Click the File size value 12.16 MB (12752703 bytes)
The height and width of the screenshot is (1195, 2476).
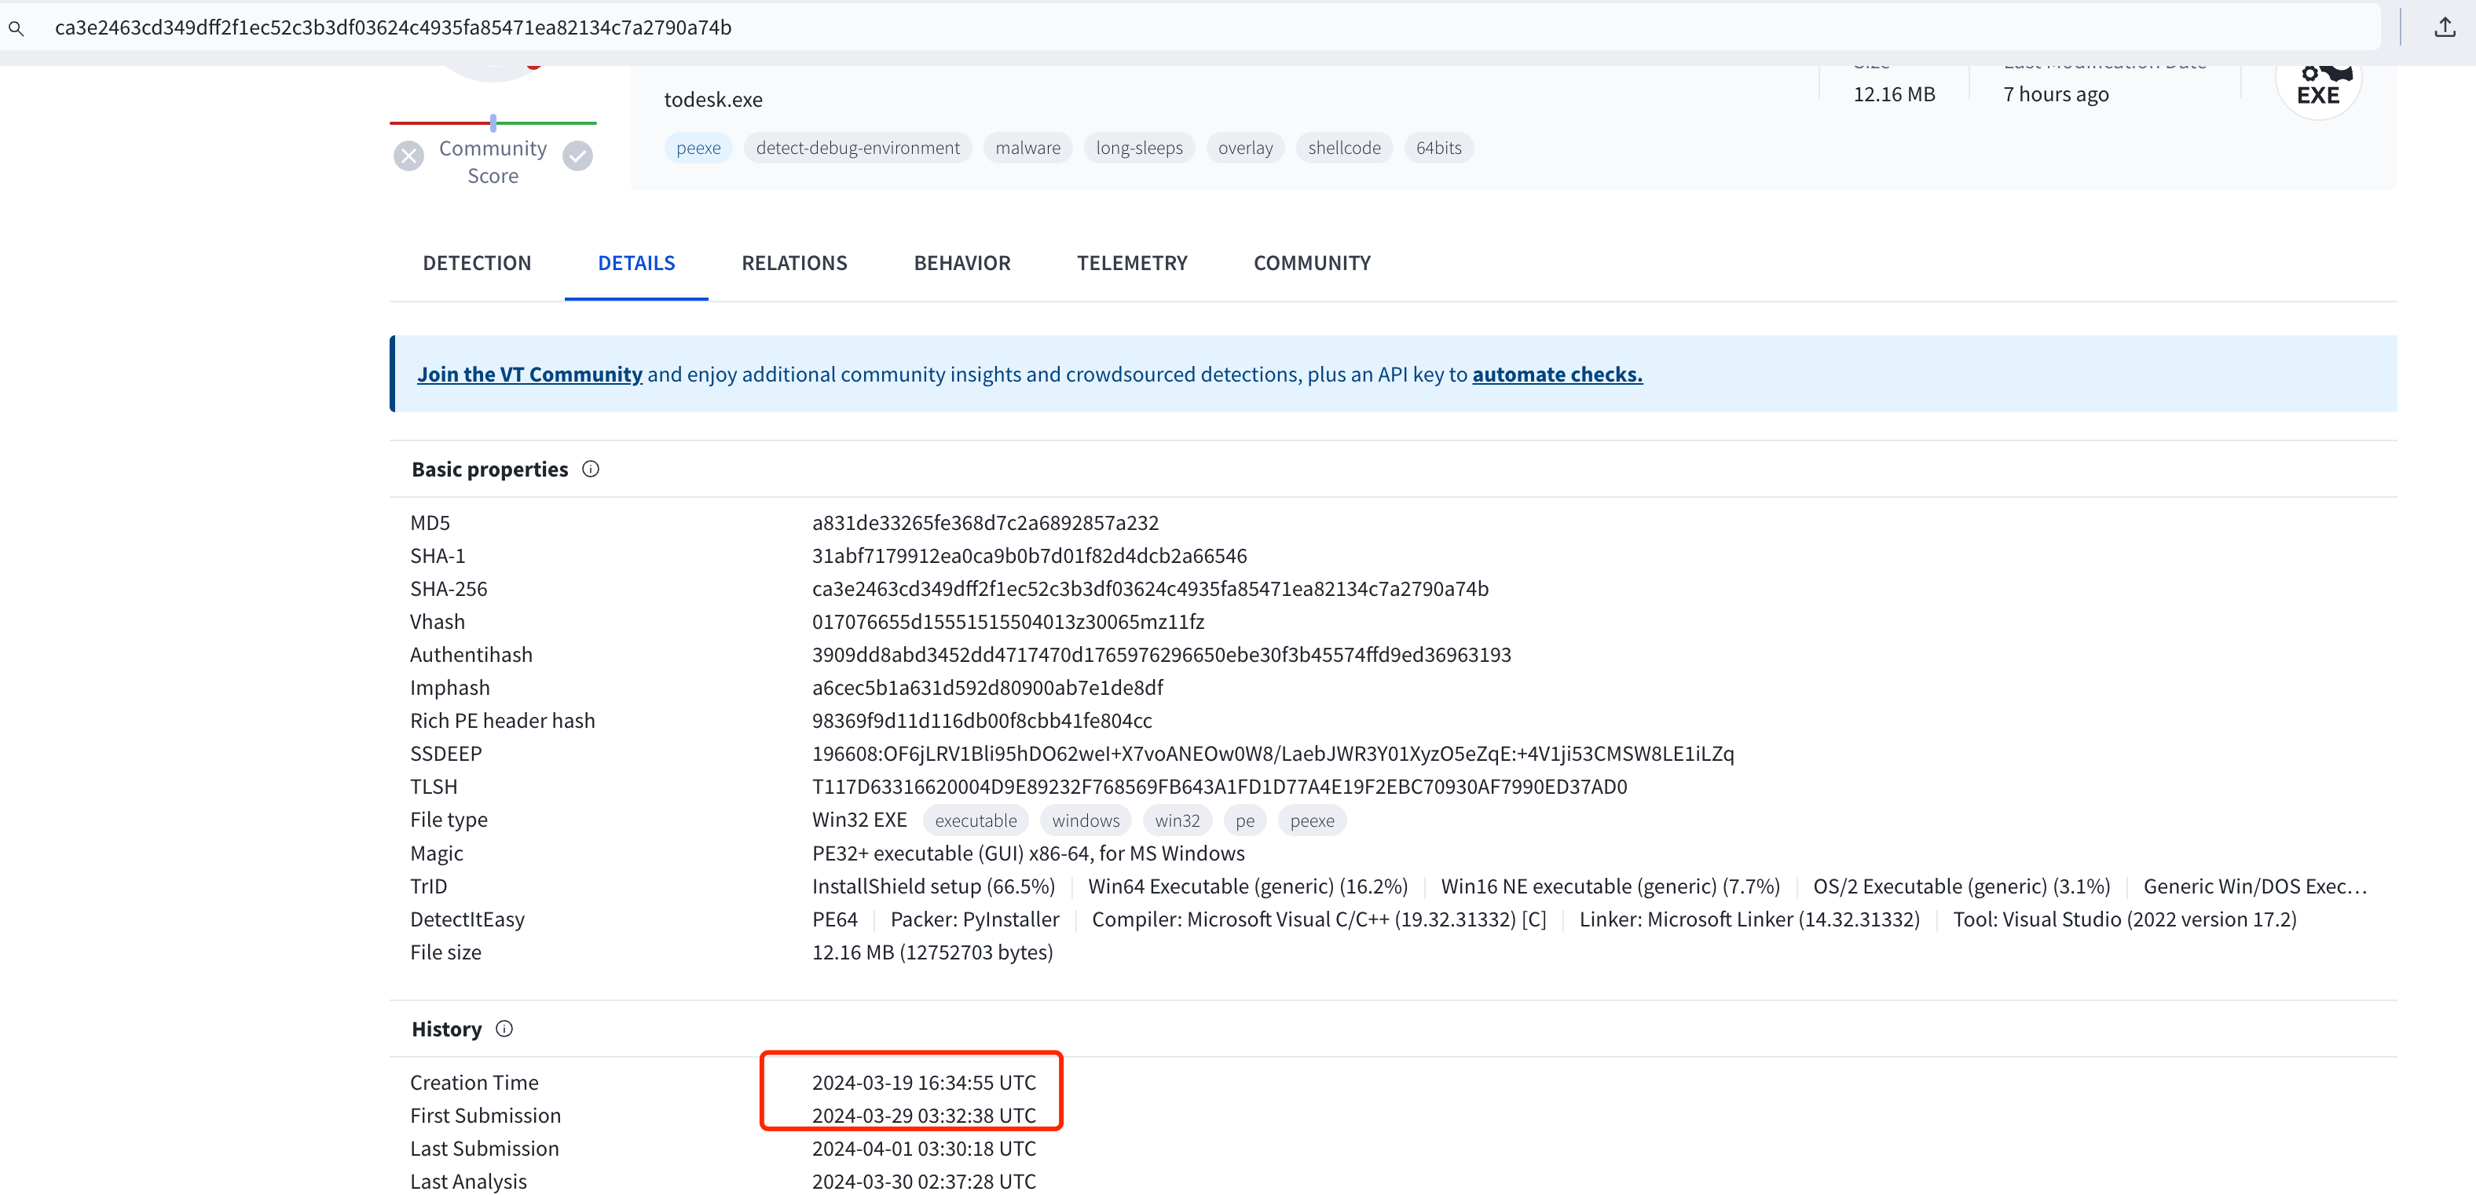tap(932, 952)
